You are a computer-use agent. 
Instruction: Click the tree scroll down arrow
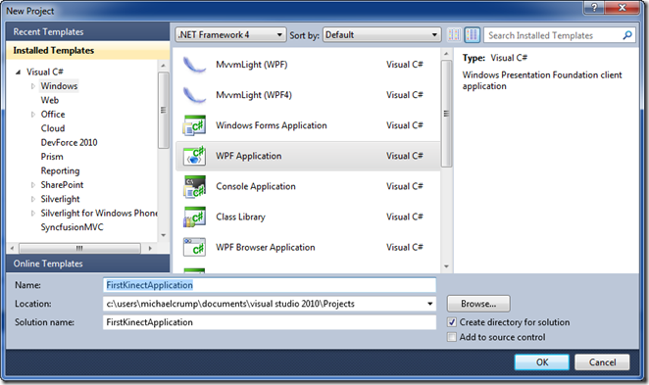tap(164, 235)
